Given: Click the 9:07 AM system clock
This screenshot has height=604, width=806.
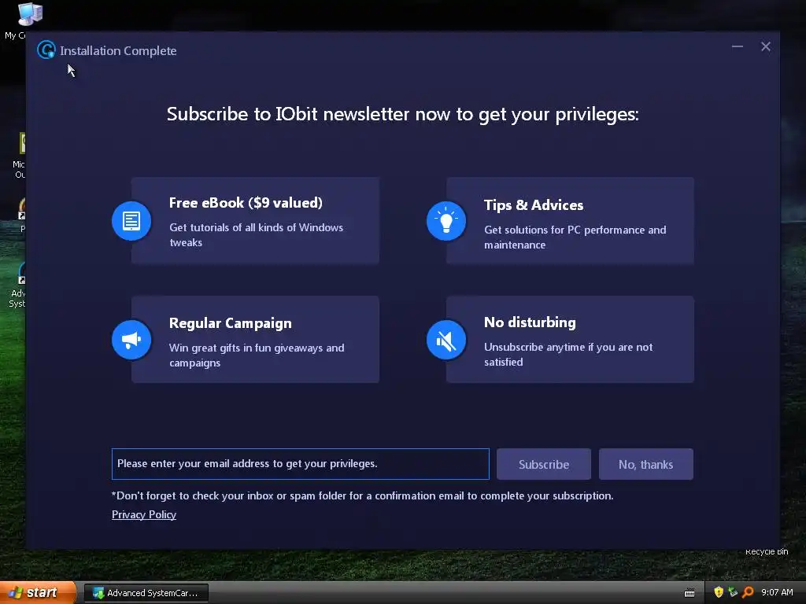Looking at the screenshot, I should [777, 593].
